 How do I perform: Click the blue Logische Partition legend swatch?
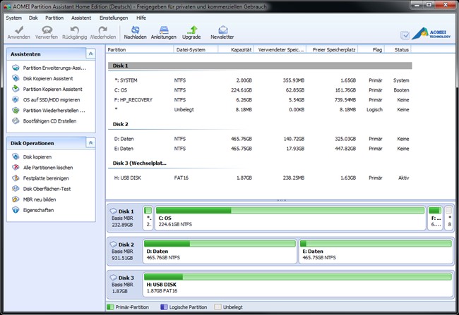[164, 307]
